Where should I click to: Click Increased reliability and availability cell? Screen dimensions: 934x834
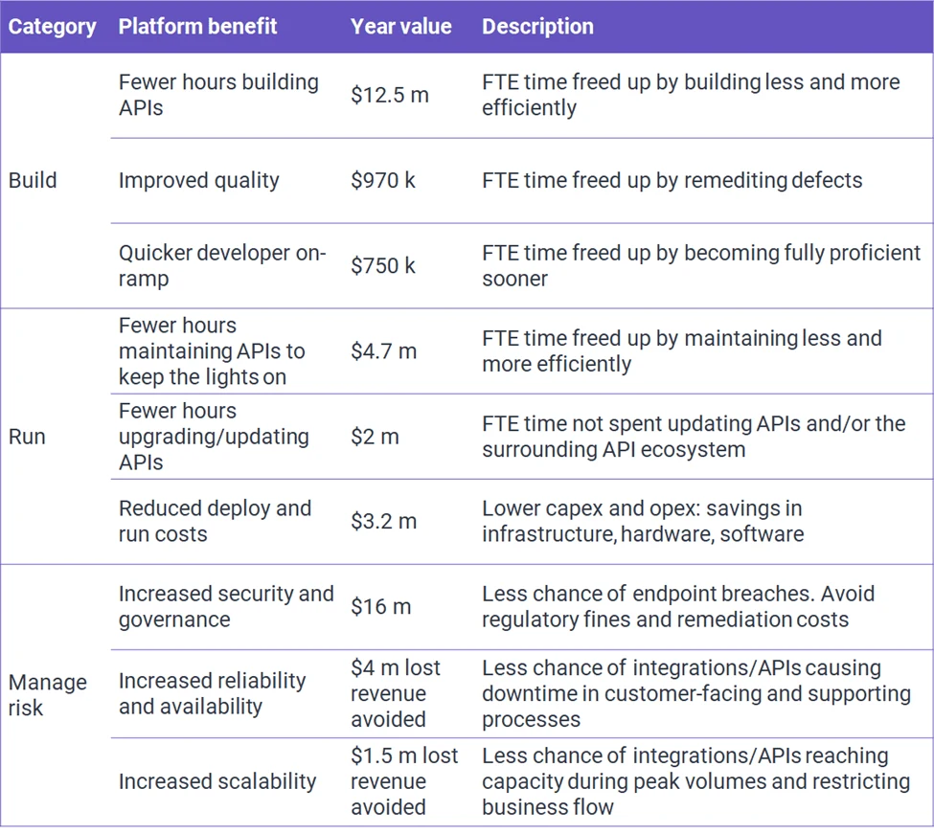point(212,693)
